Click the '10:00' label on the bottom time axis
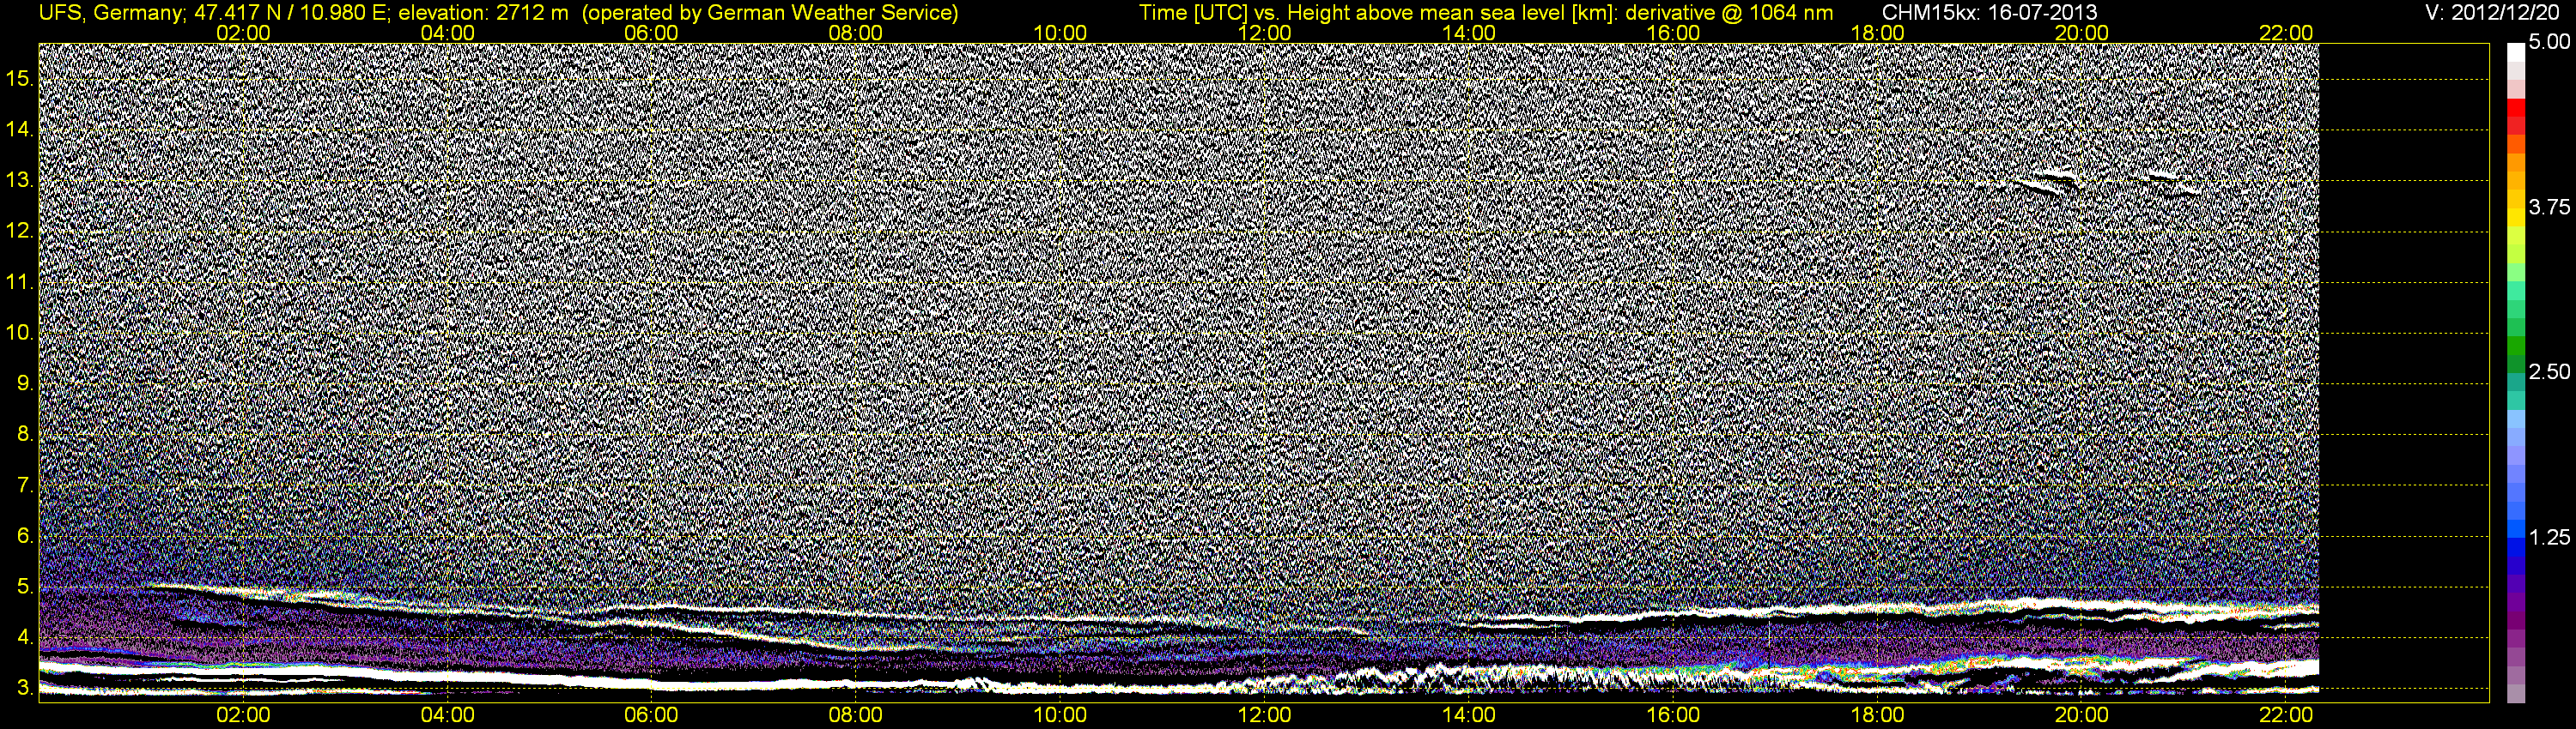Image resolution: width=2576 pixels, height=729 pixels. tap(1060, 715)
